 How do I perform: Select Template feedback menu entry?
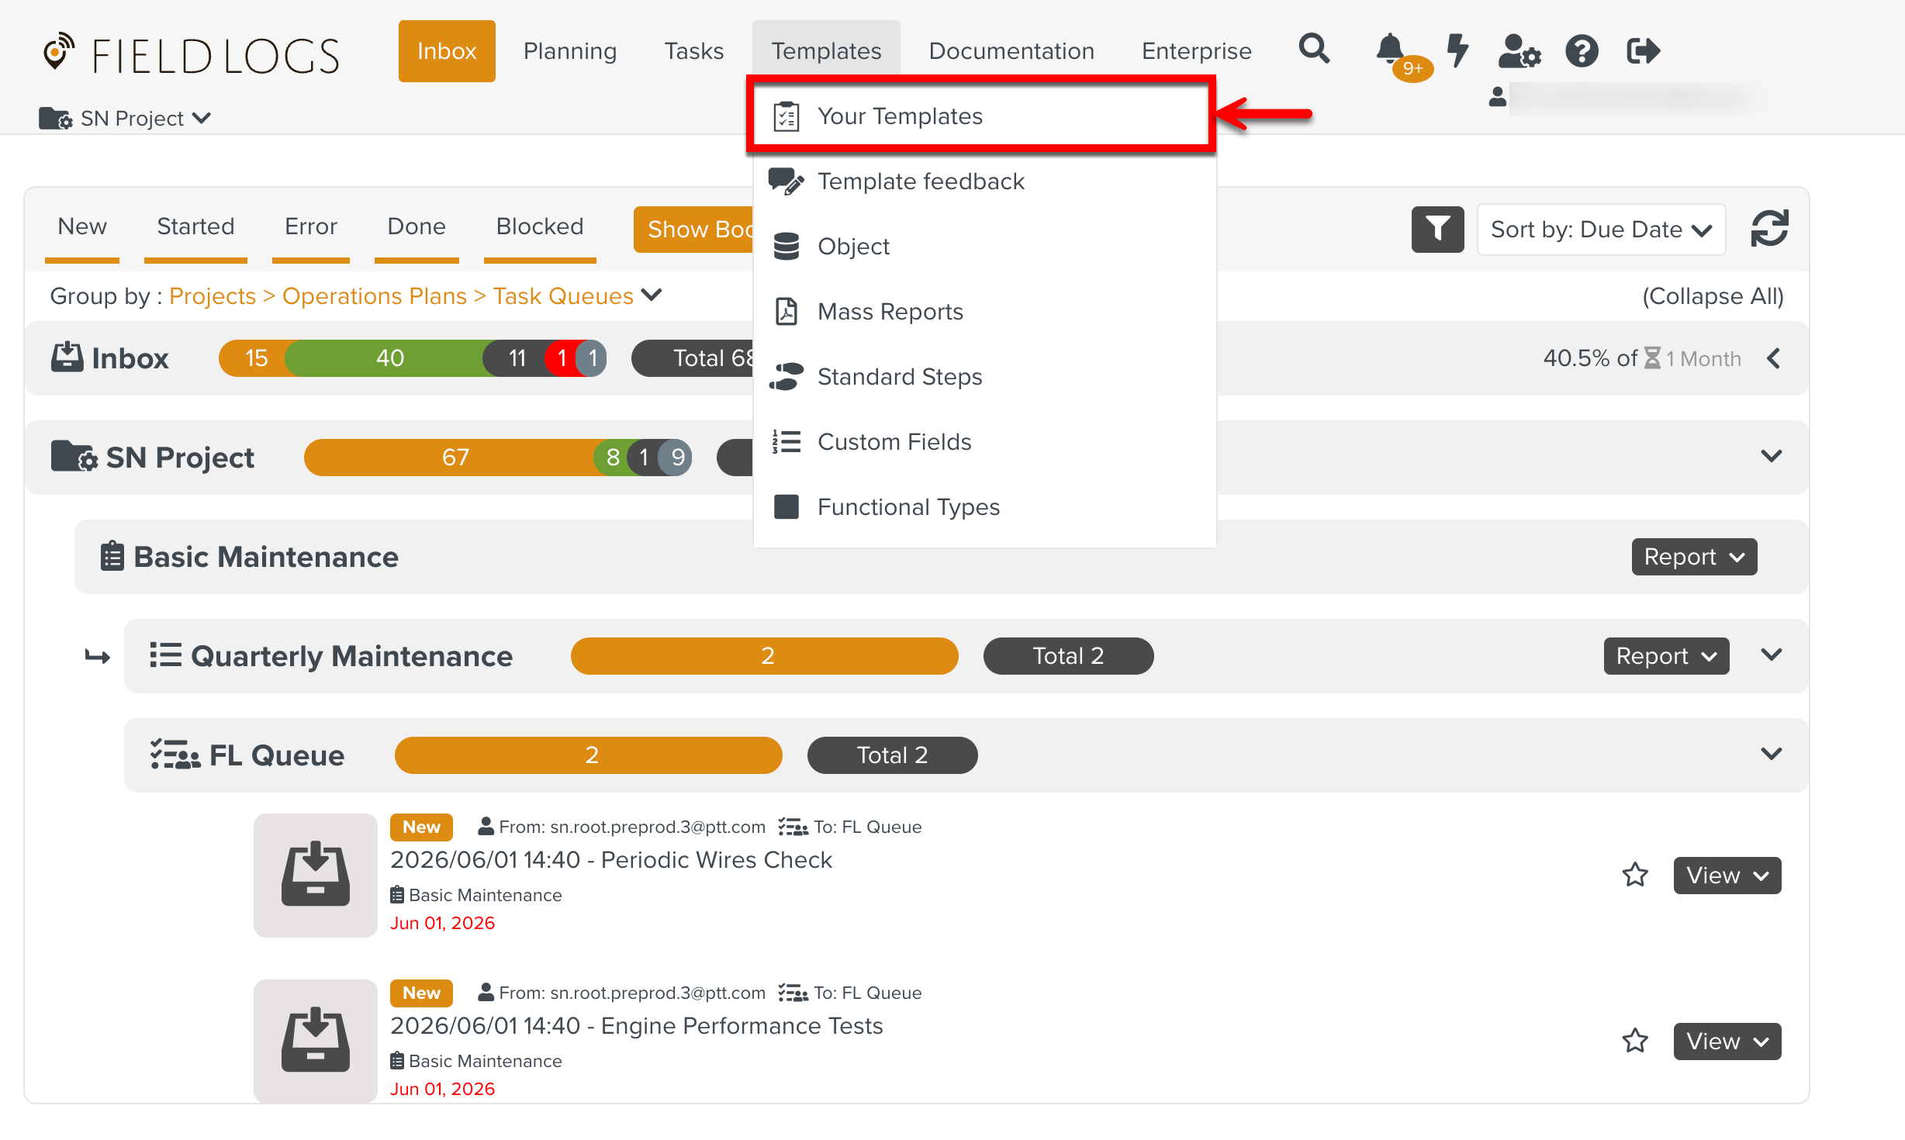pos(984,181)
